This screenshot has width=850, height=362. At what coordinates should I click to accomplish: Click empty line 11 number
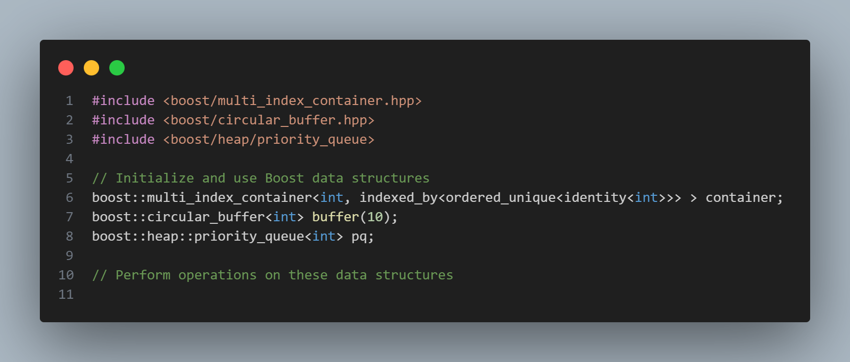tap(66, 294)
